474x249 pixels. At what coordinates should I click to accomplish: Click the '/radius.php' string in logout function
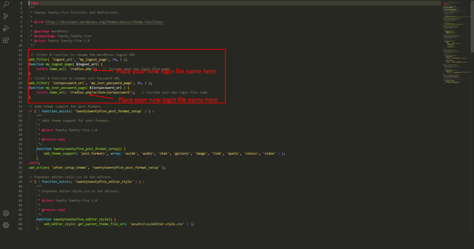[x=81, y=69]
